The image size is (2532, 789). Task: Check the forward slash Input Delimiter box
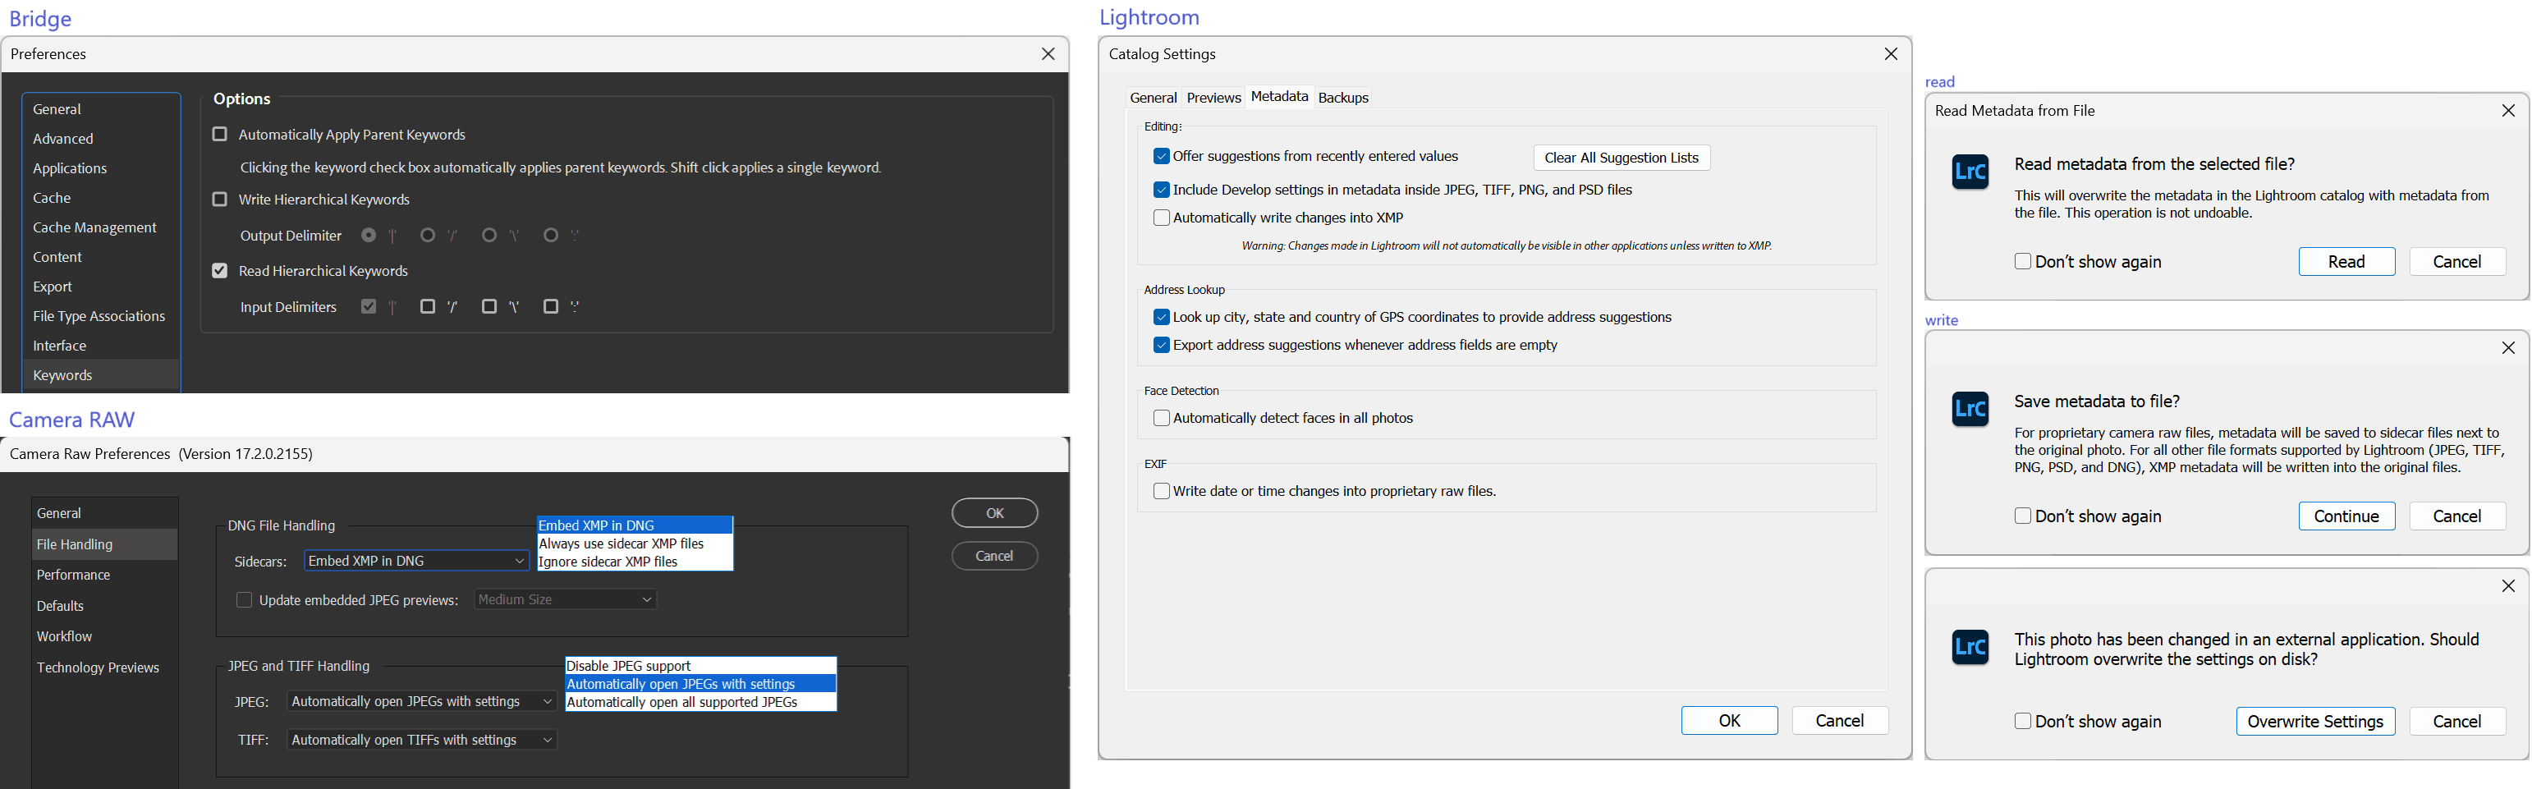(428, 306)
